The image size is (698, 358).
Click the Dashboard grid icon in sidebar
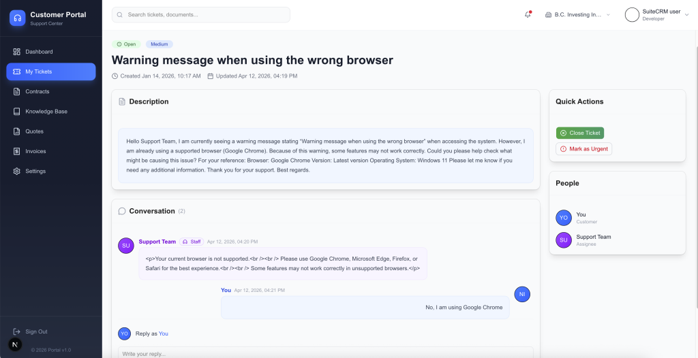pyautogui.click(x=17, y=52)
